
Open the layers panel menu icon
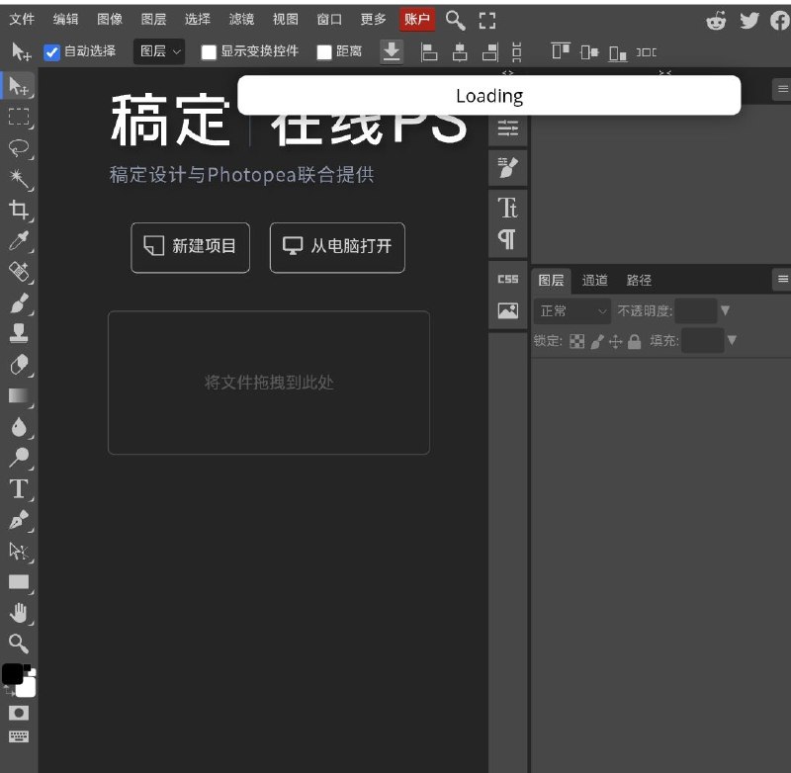coord(782,279)
